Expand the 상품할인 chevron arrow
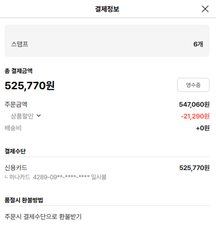 [x=39, y=116]
